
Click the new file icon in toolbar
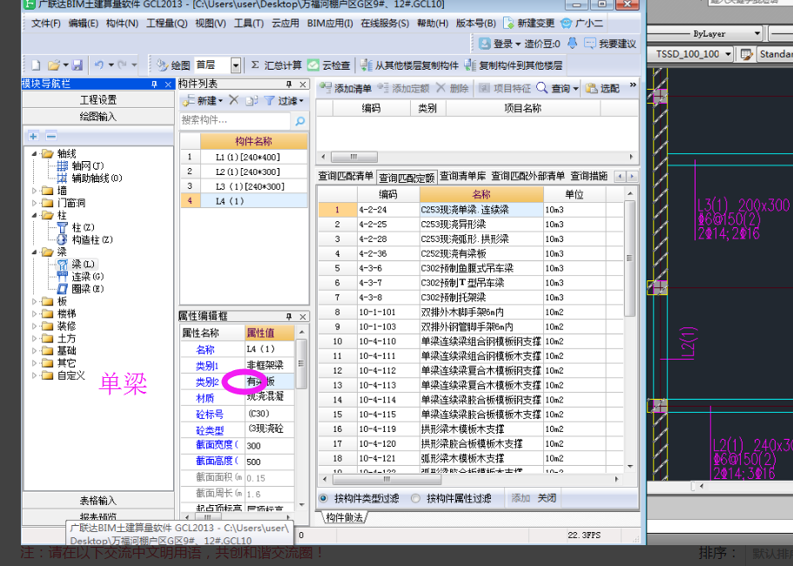click(x=36, y=64)
